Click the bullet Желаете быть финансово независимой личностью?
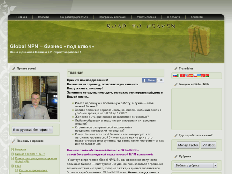Image resolution: width=232 pixels, height=174 pixels. click(x=112, y=117)
